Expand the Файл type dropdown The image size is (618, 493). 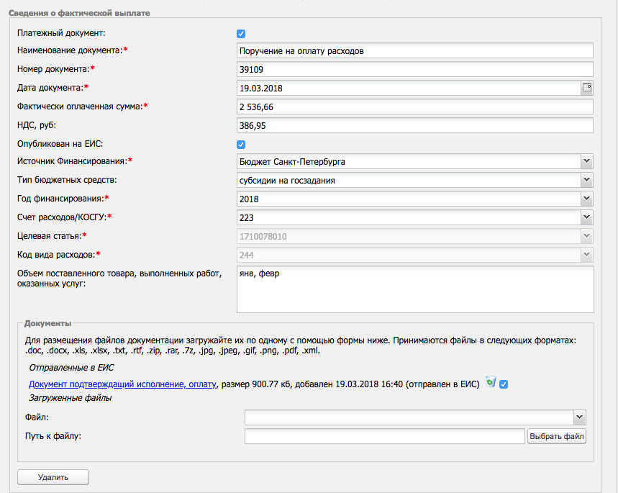[415, 417]
